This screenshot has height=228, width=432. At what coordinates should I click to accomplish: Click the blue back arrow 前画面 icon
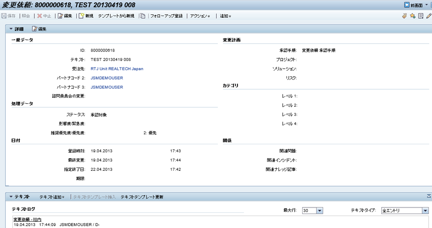[407, 5]
